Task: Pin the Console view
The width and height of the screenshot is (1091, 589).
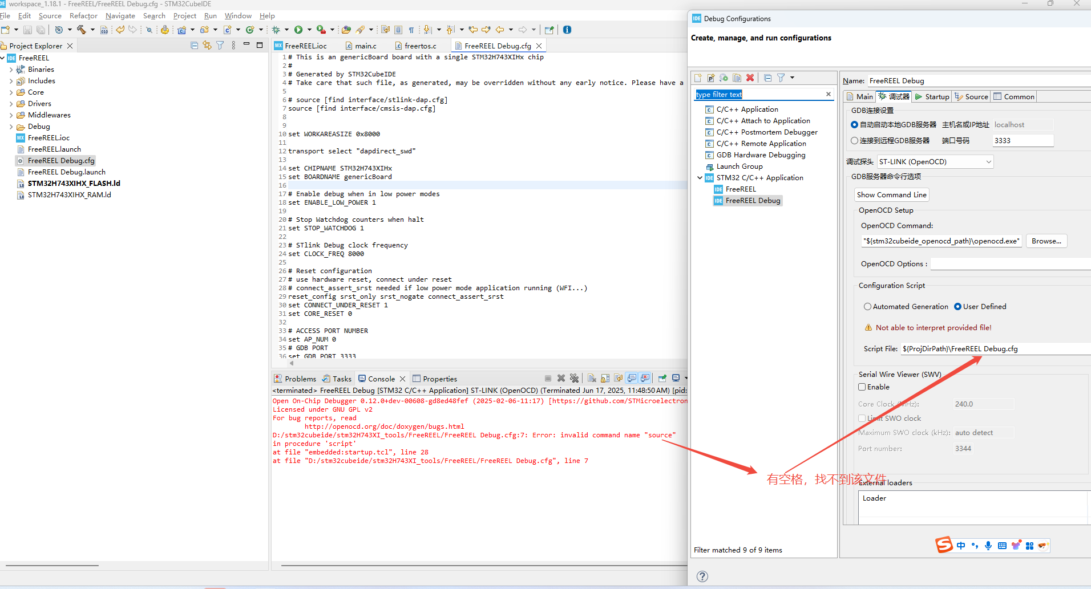Action: [x=662, y=378]
